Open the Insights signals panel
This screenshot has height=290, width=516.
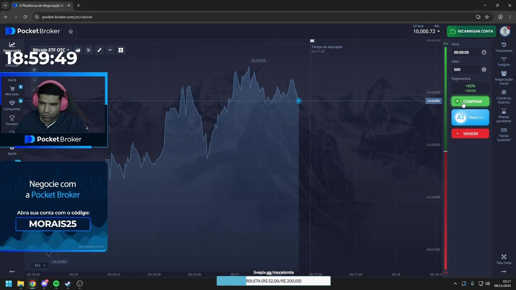coord(504,61)
